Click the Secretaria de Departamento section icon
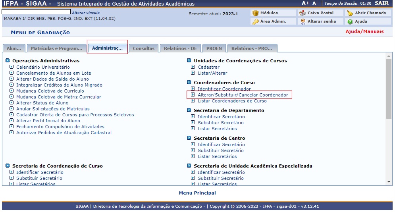This screenshot has width=395, height=212. tap(189, 110)
